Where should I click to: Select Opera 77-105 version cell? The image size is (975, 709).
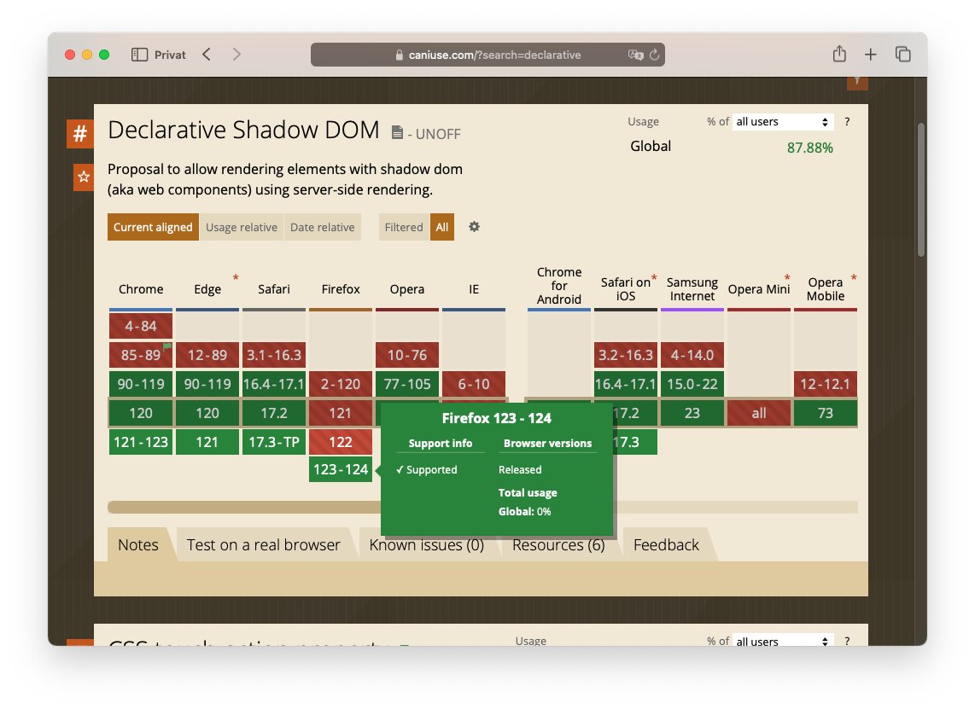[x=406, y=384]
